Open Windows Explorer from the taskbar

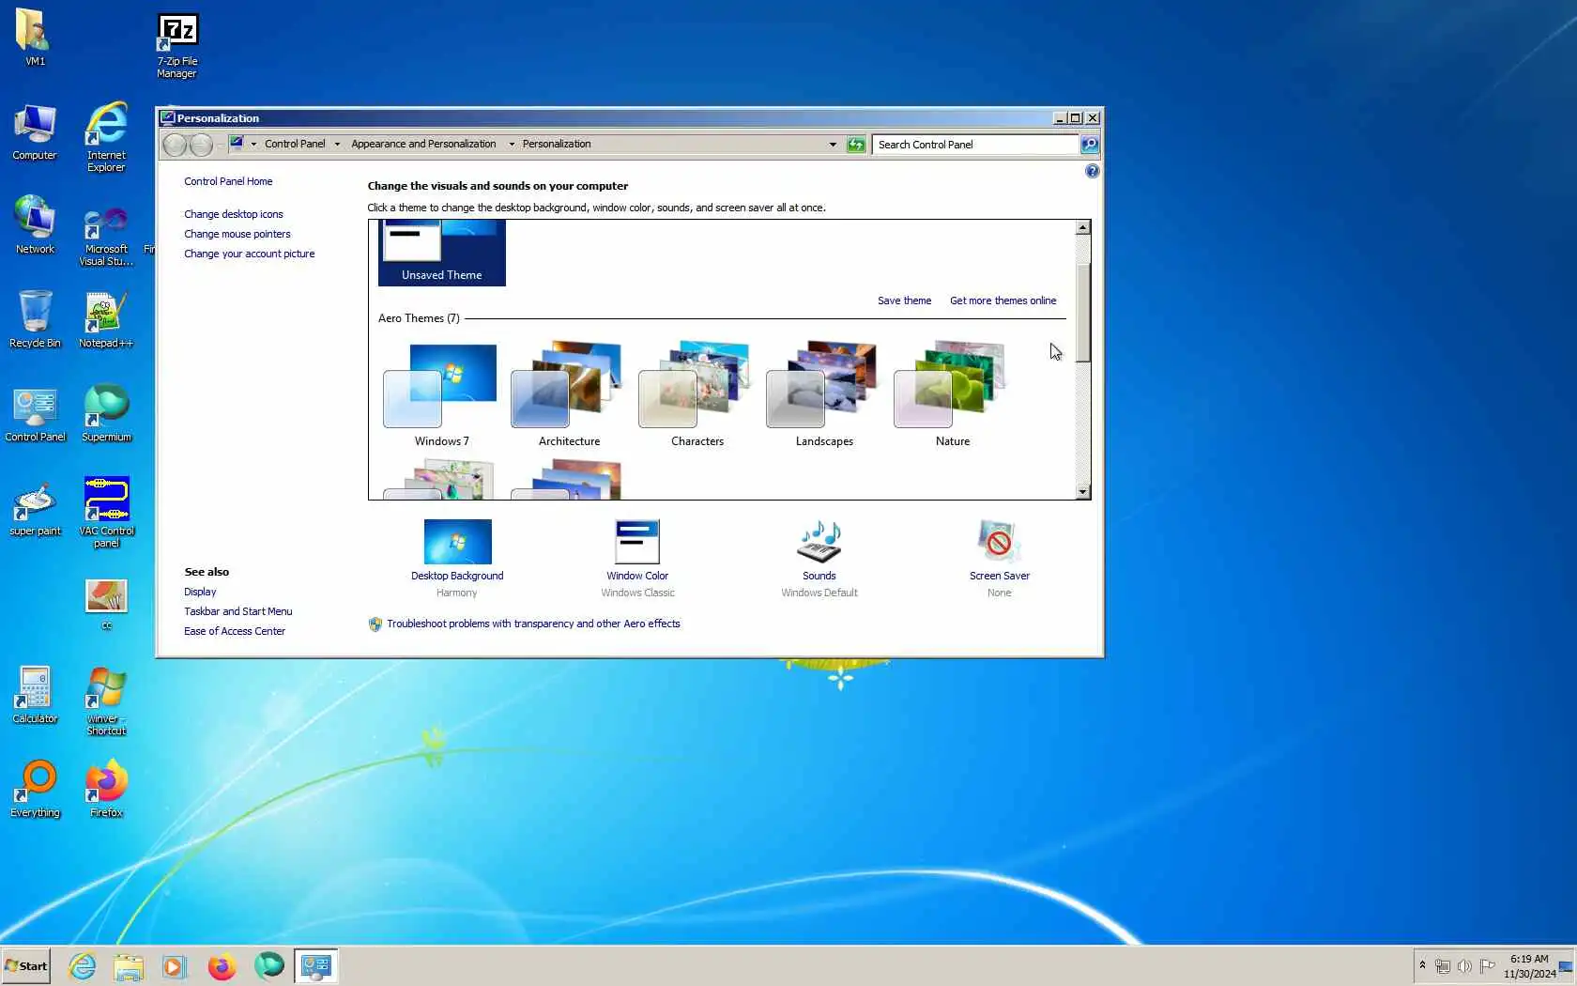point(128,966)
